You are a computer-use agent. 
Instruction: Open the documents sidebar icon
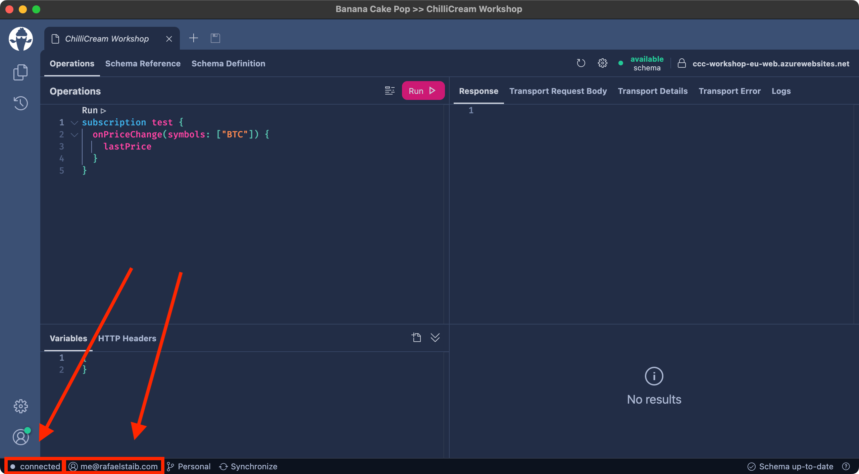pos(20,72)
